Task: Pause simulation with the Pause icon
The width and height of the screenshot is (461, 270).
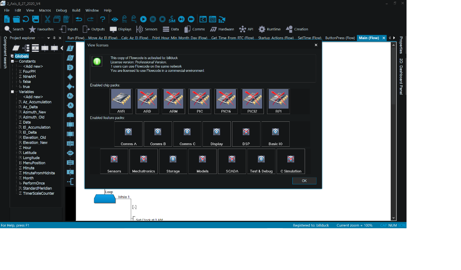Action: click(x=153, y=19)
